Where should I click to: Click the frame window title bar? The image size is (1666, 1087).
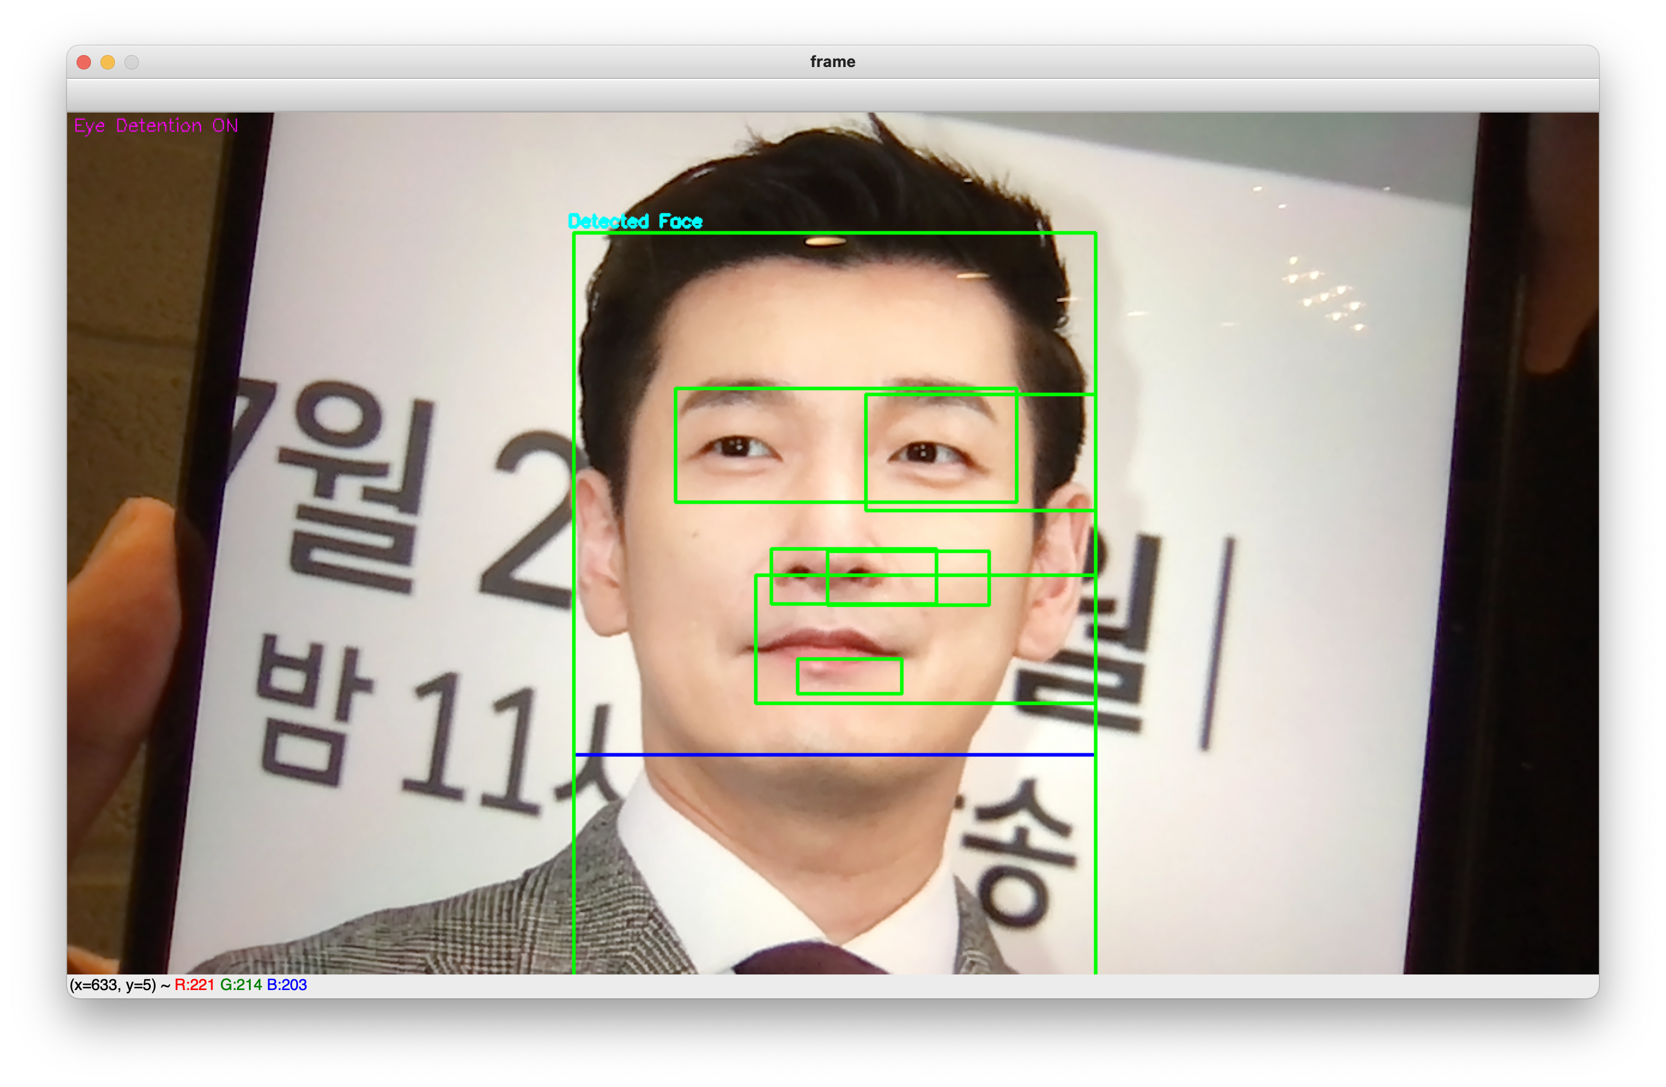pos(833,62)
